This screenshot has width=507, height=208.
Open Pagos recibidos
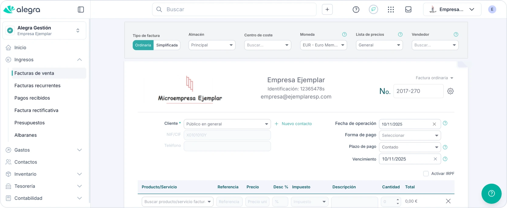tap(32, 98)
